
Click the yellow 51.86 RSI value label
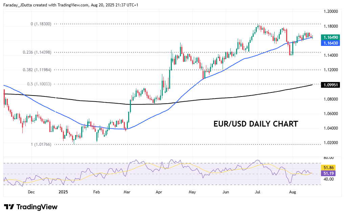coord(329,168)
